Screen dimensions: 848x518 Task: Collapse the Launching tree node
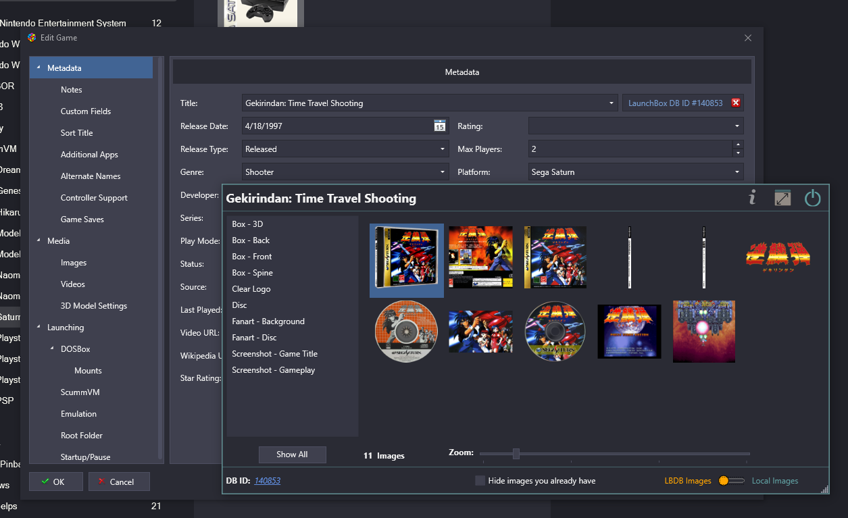pyautogui.click(x=39, y=328)
